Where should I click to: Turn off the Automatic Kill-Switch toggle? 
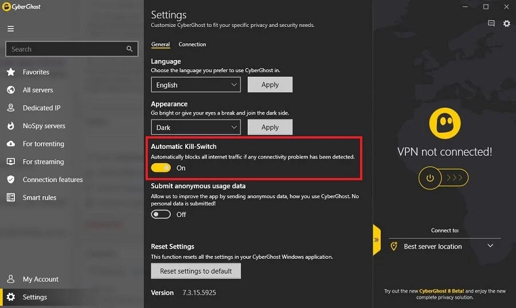pyautogui.click(x=161, y=168)
